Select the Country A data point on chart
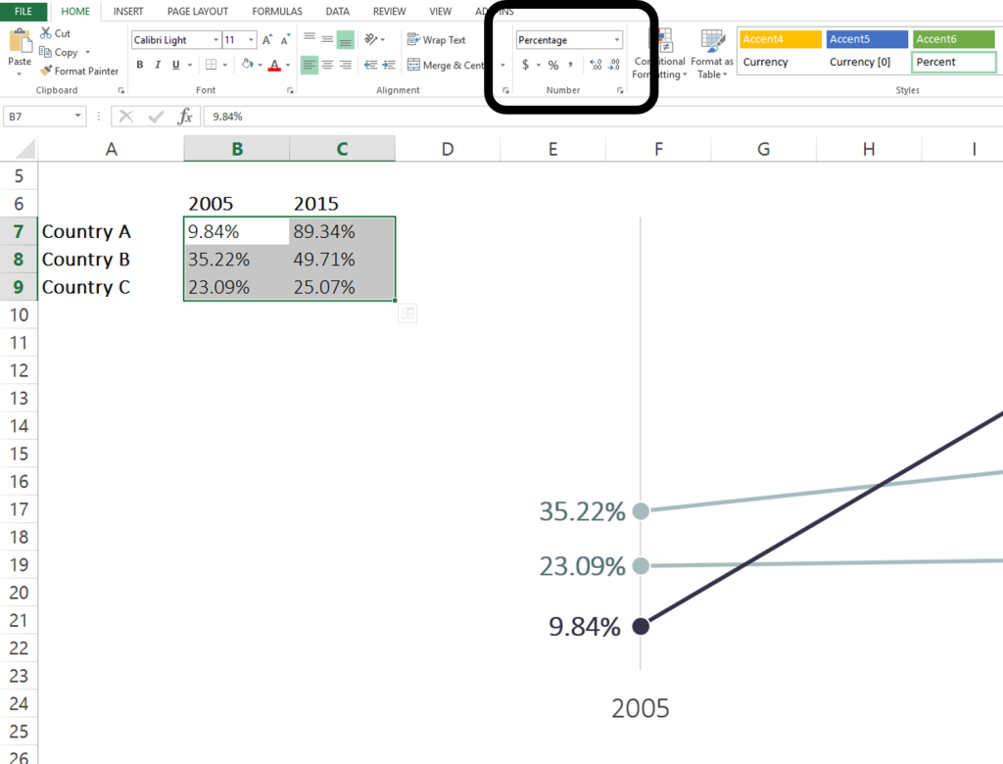Viewport: 1003px width, 764px height. [x=641, y=626]
